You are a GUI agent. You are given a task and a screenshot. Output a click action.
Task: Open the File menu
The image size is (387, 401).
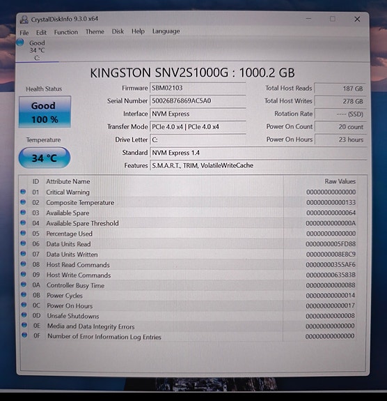pos(24,33)
